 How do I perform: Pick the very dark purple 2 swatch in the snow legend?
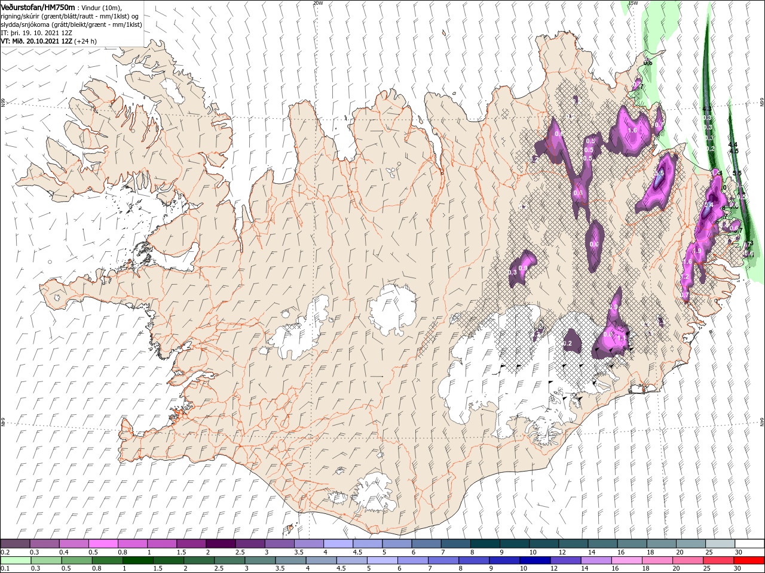(220, 544)
